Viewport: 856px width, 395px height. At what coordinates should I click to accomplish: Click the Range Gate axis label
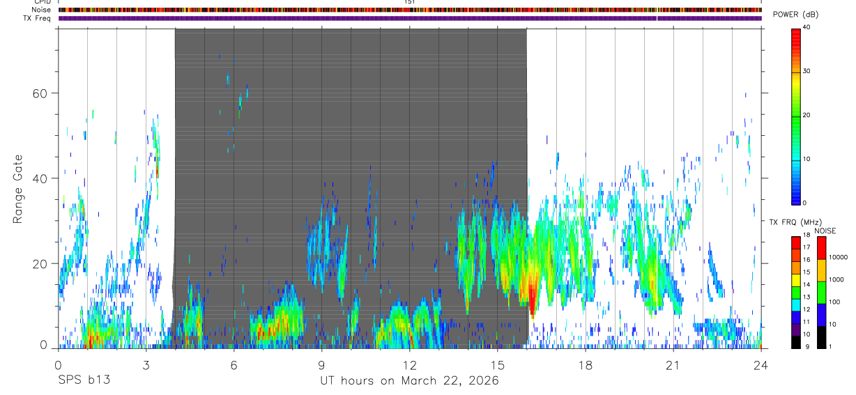coord(18,189)
